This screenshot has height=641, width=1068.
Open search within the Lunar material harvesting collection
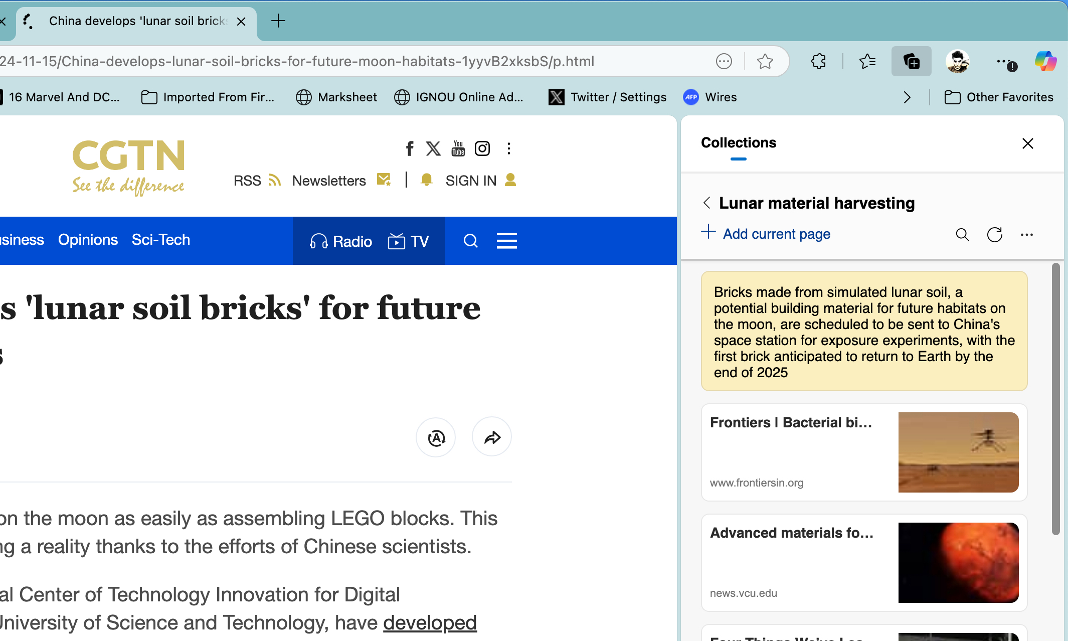962,234
